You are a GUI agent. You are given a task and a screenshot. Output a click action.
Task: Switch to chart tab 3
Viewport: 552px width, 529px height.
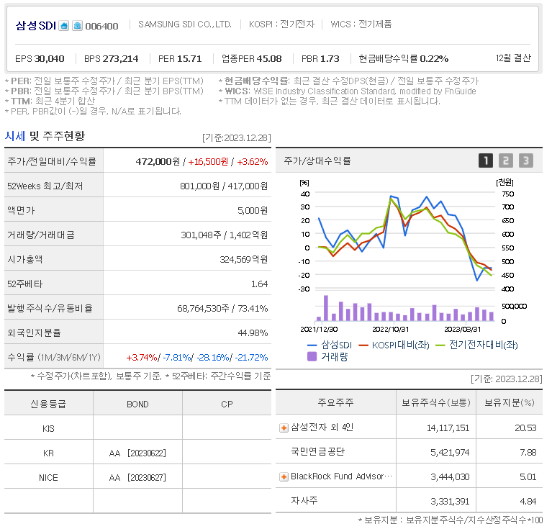(526, 160)
